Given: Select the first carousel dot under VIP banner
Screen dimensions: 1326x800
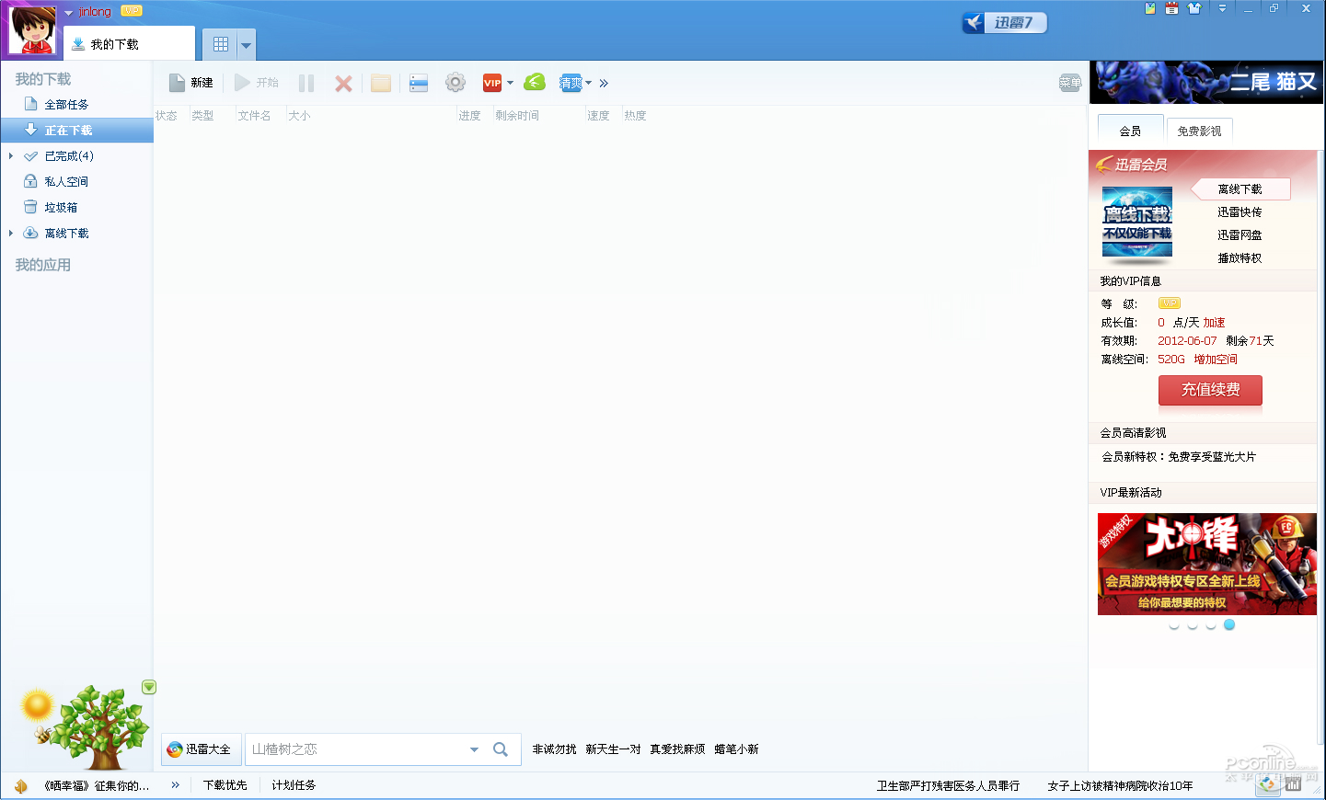Looking at the screenshot, I should (1173, 625).
